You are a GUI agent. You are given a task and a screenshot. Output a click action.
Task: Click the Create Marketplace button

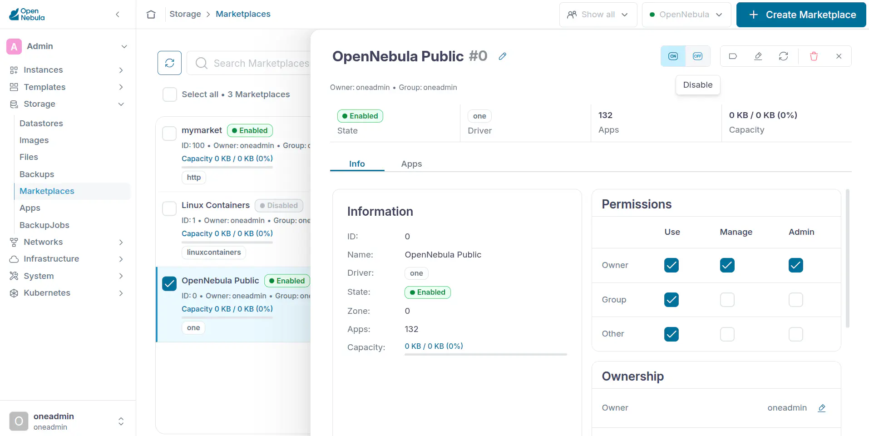click(801, 15)
